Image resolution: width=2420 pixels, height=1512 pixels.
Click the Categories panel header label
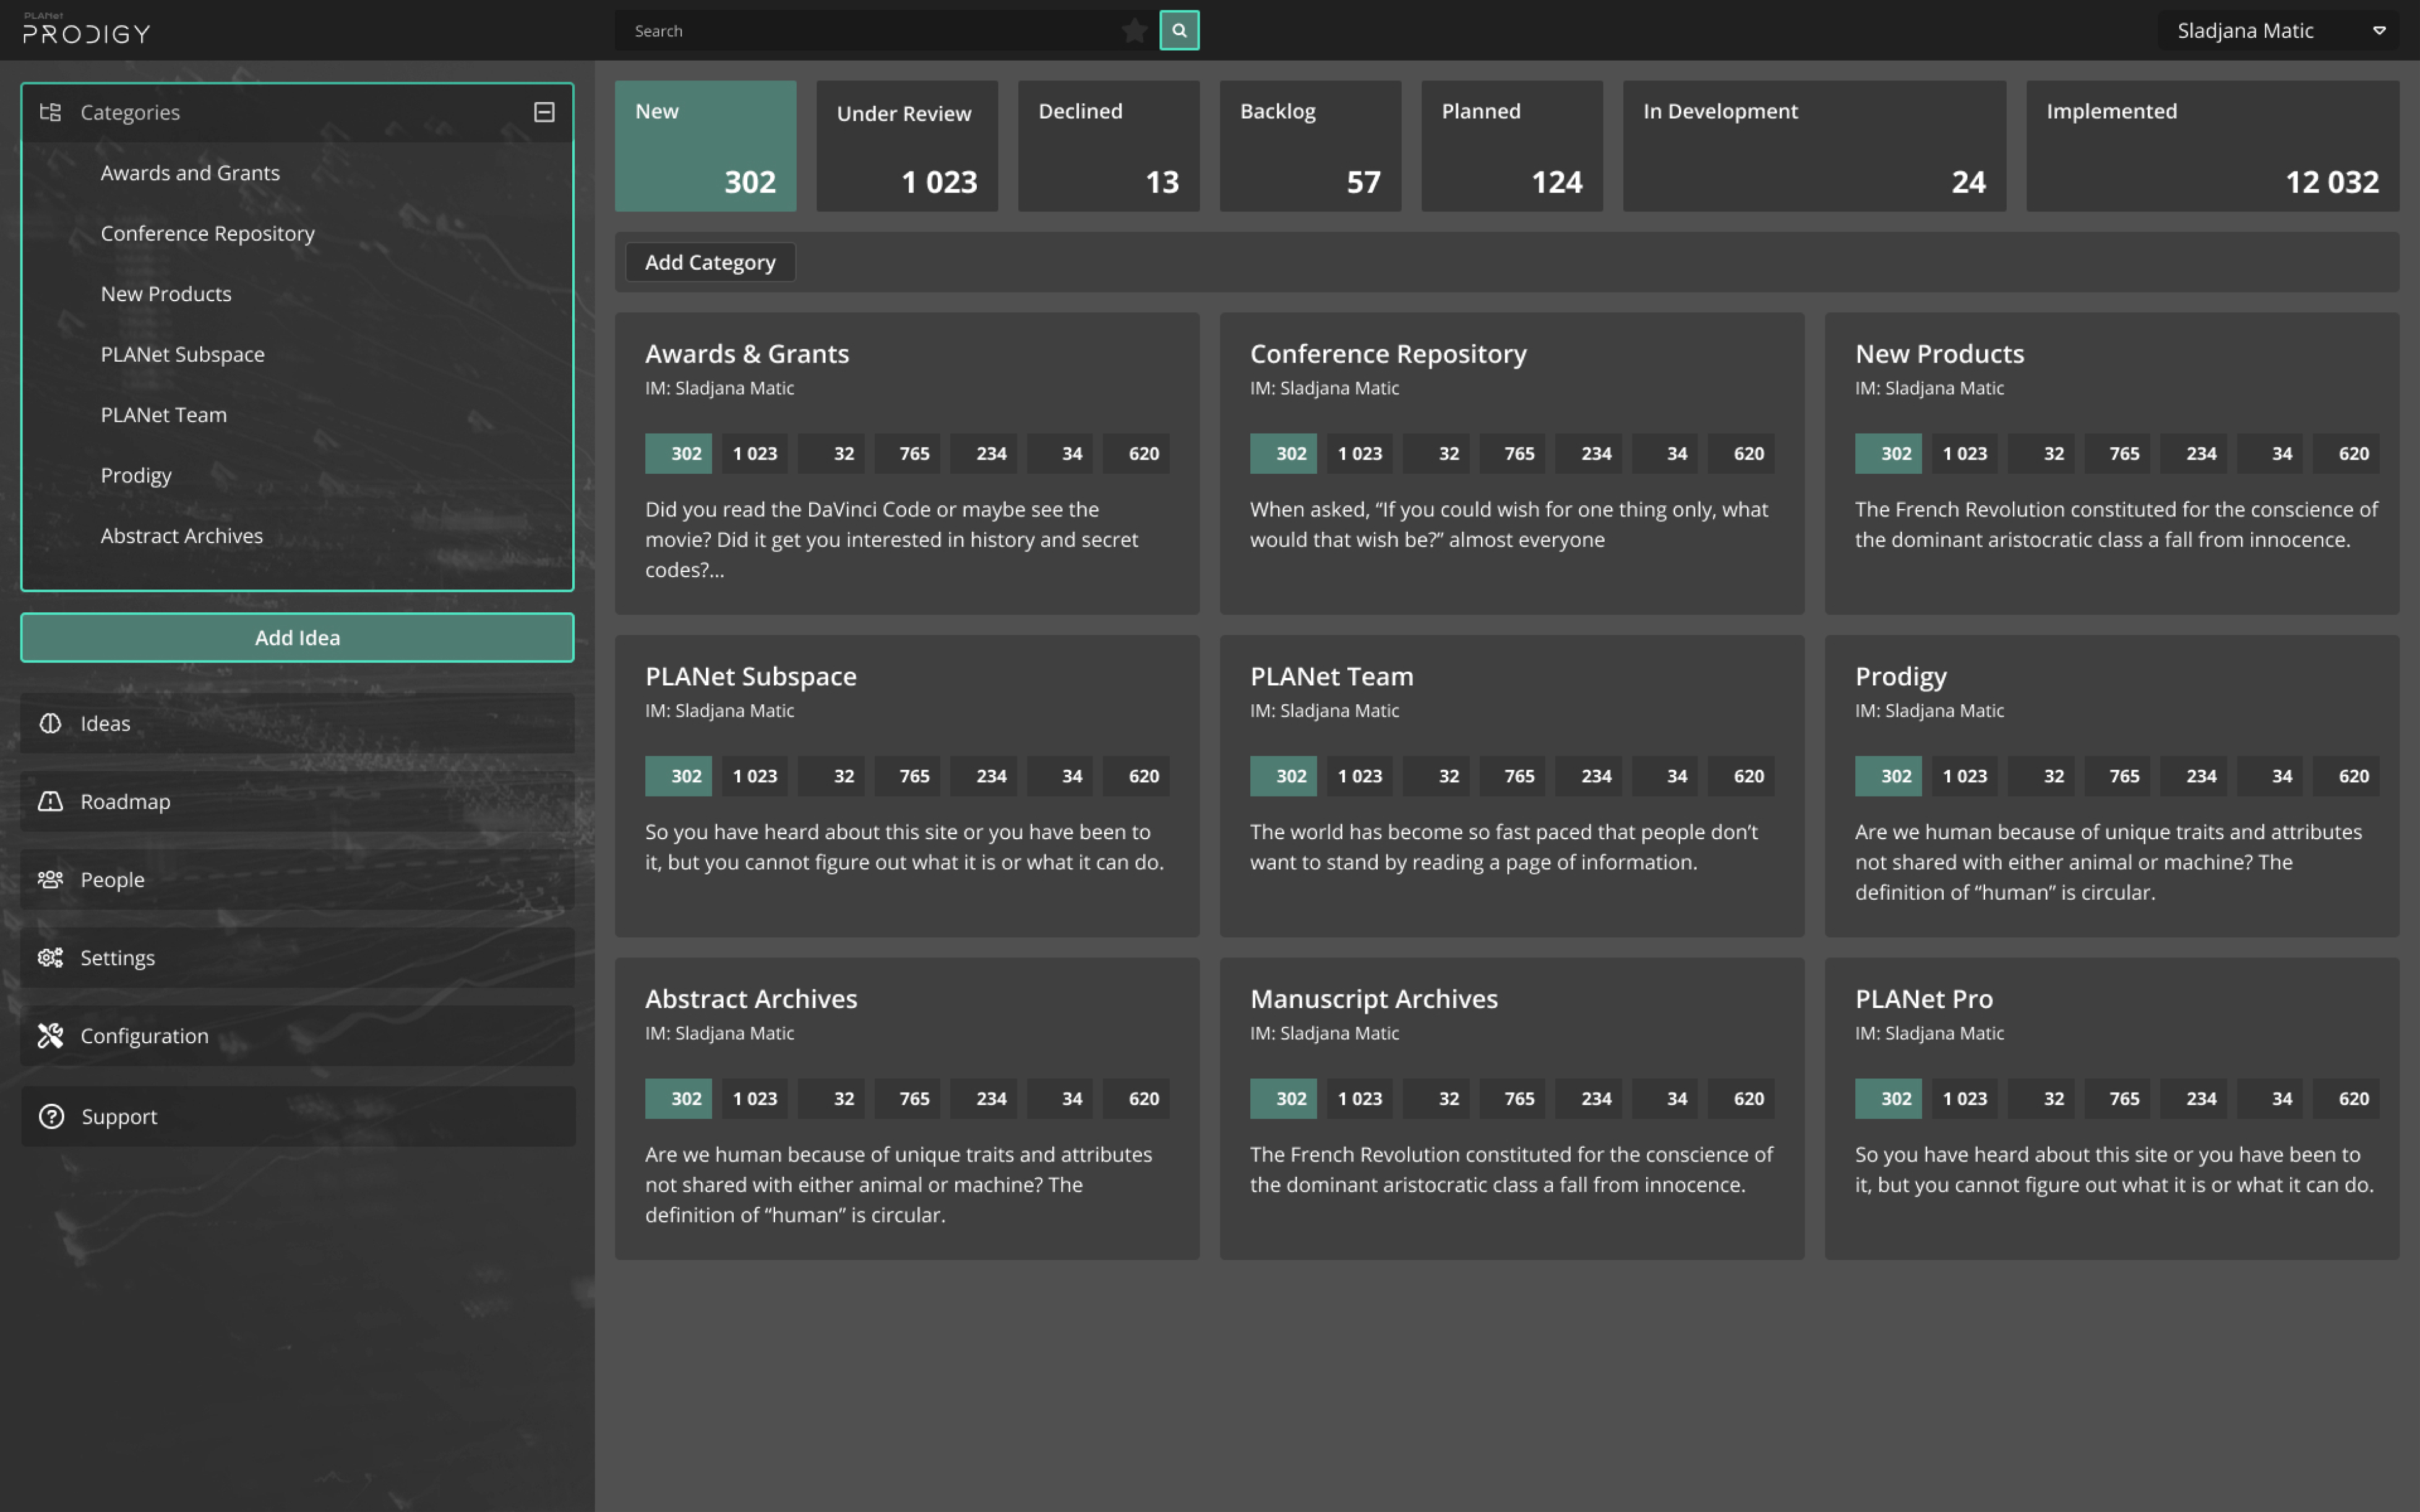[x=130, y=112]
